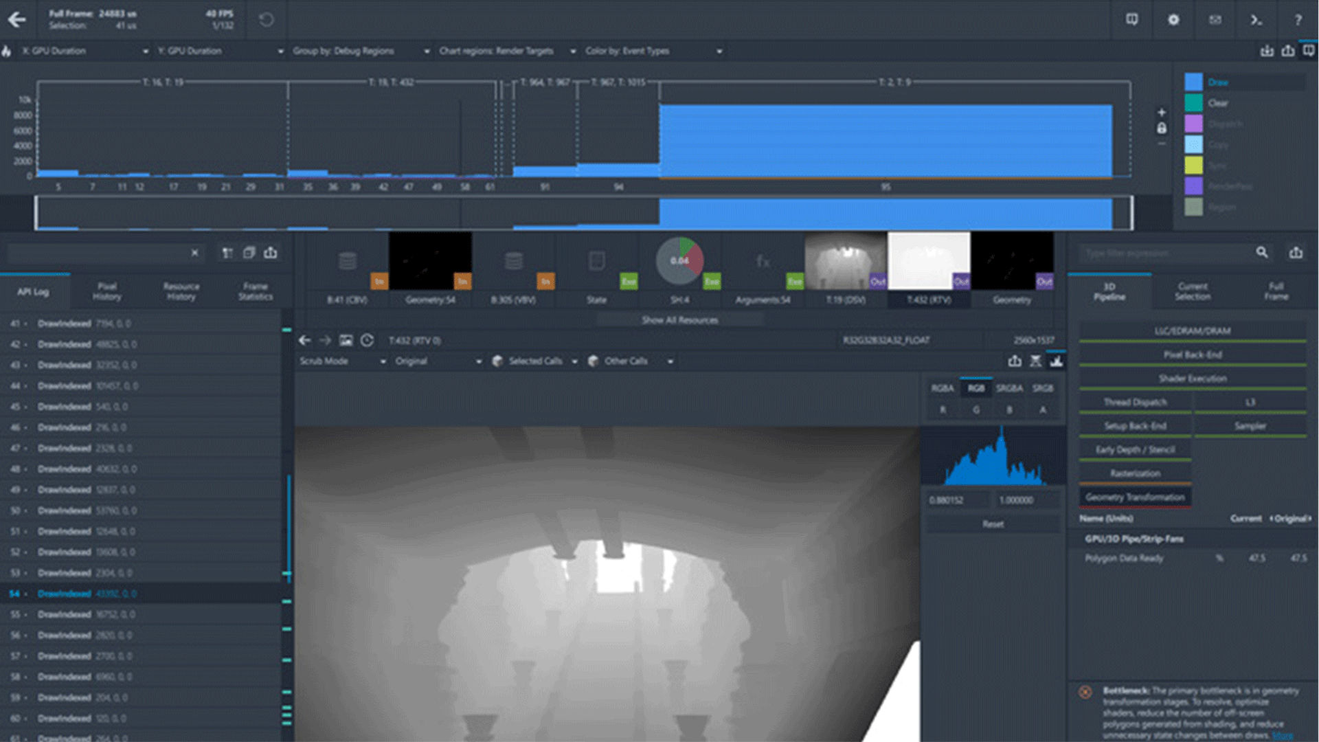This screenshot has width=1319, height=742.
Task: Select the Current Selection tab
Action: pos(1193,292)
